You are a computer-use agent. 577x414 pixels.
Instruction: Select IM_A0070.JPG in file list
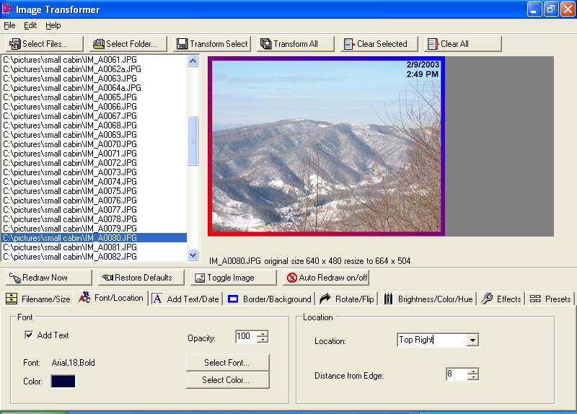click(94, 144)
